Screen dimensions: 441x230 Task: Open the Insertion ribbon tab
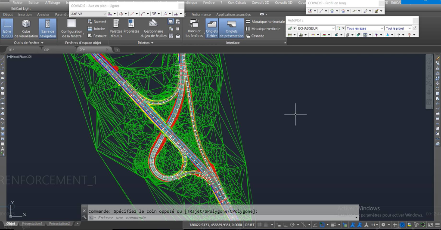25,15
